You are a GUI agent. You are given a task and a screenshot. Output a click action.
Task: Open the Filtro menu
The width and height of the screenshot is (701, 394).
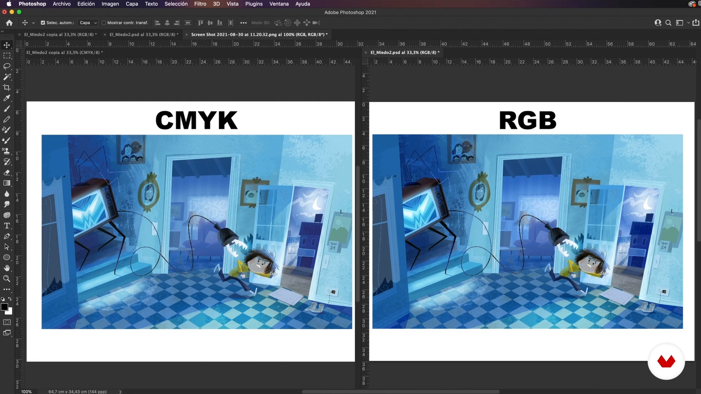tap(200, 4)
